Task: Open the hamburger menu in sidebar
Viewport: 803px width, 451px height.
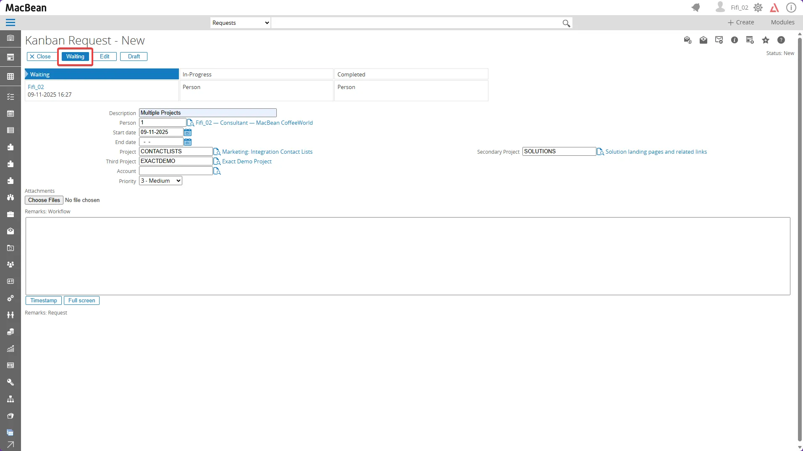Action: point(10,23)
